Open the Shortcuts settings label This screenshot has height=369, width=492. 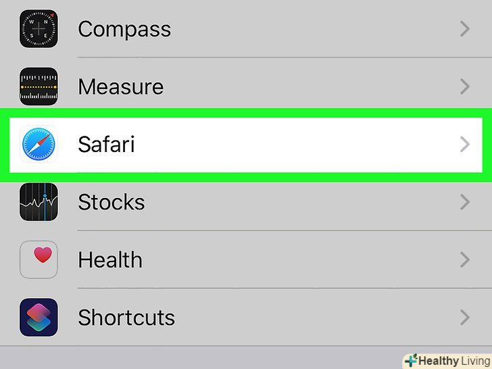(126, 317)
